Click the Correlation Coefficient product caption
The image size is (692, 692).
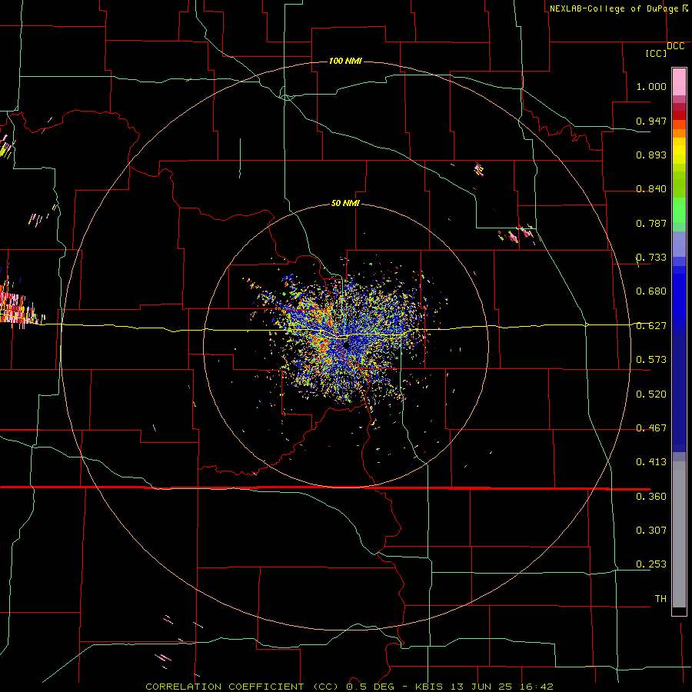(x=348, y=687)
